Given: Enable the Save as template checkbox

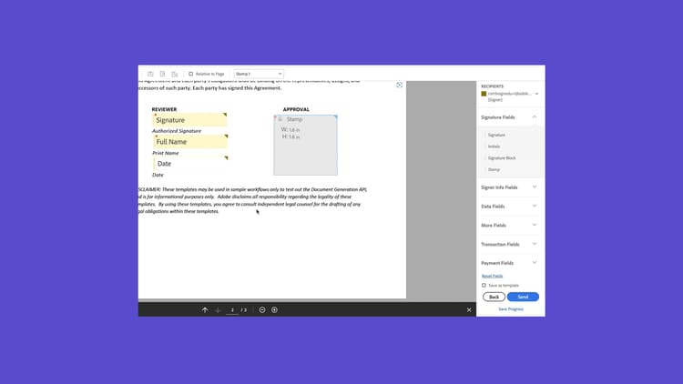Looking at the screenshot, I should click(x=484, y=286).
